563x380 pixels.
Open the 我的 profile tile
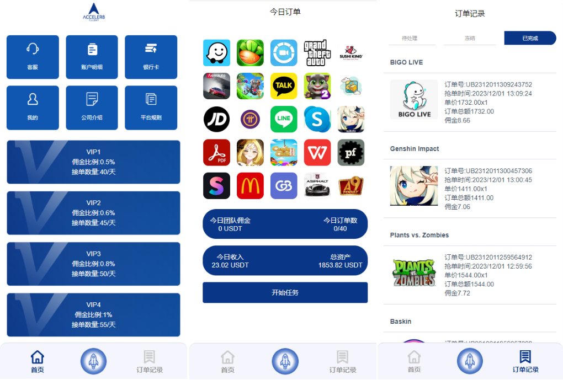[33, 108]
